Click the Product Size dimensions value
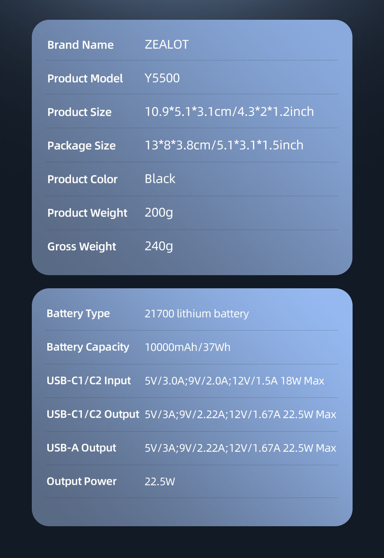Viewport: 384px width, 558px height. tap(229, 112)
